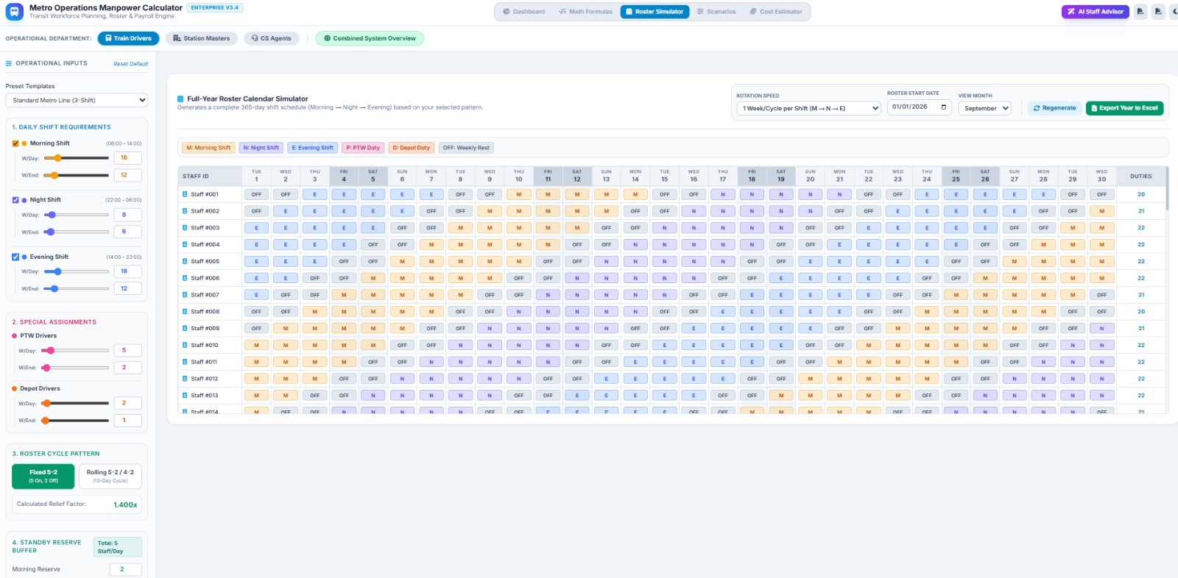Select CS Agents department
1178x578 pixels.
(x=271, y=38)
